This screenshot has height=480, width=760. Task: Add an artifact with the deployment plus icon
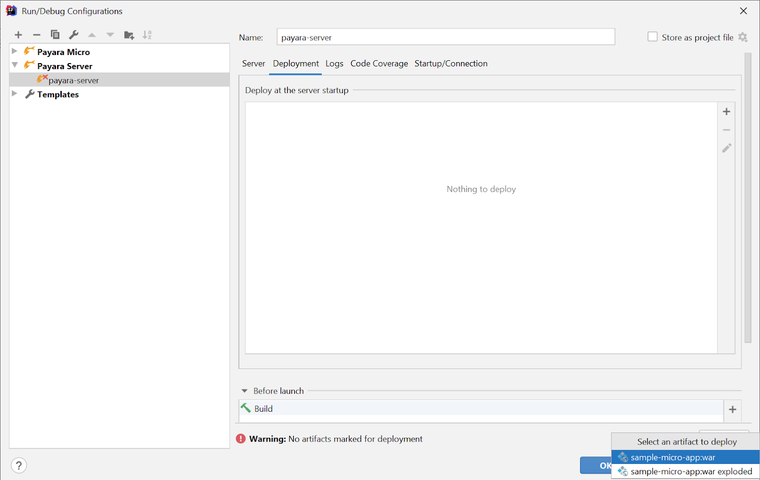point(726,111)
